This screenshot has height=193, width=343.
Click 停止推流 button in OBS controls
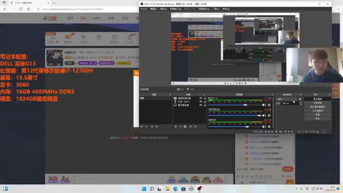(x=317, y=99)
